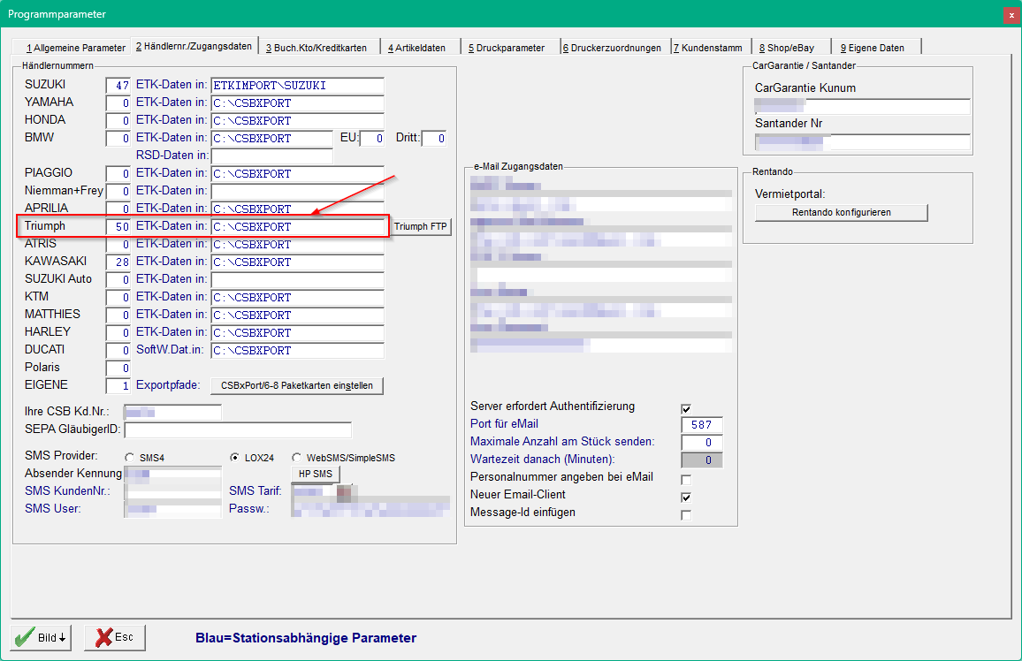
Task: Toggle Neuer Email-Client checkbox
Action: [x=686, y=498]
